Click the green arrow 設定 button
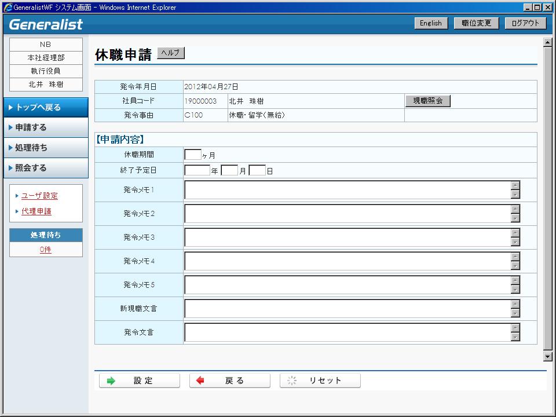This screenshot has height=417, width=556. (139, 381)
